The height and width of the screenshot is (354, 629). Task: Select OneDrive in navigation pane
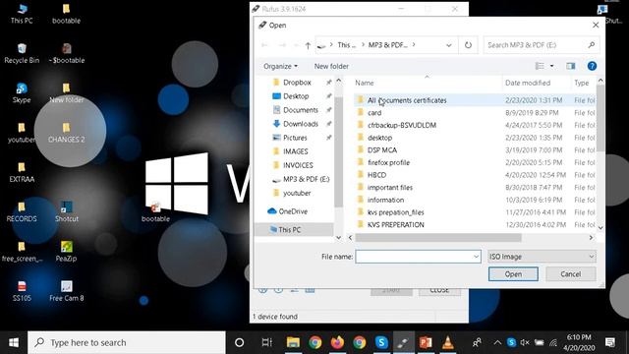[293, 211]
